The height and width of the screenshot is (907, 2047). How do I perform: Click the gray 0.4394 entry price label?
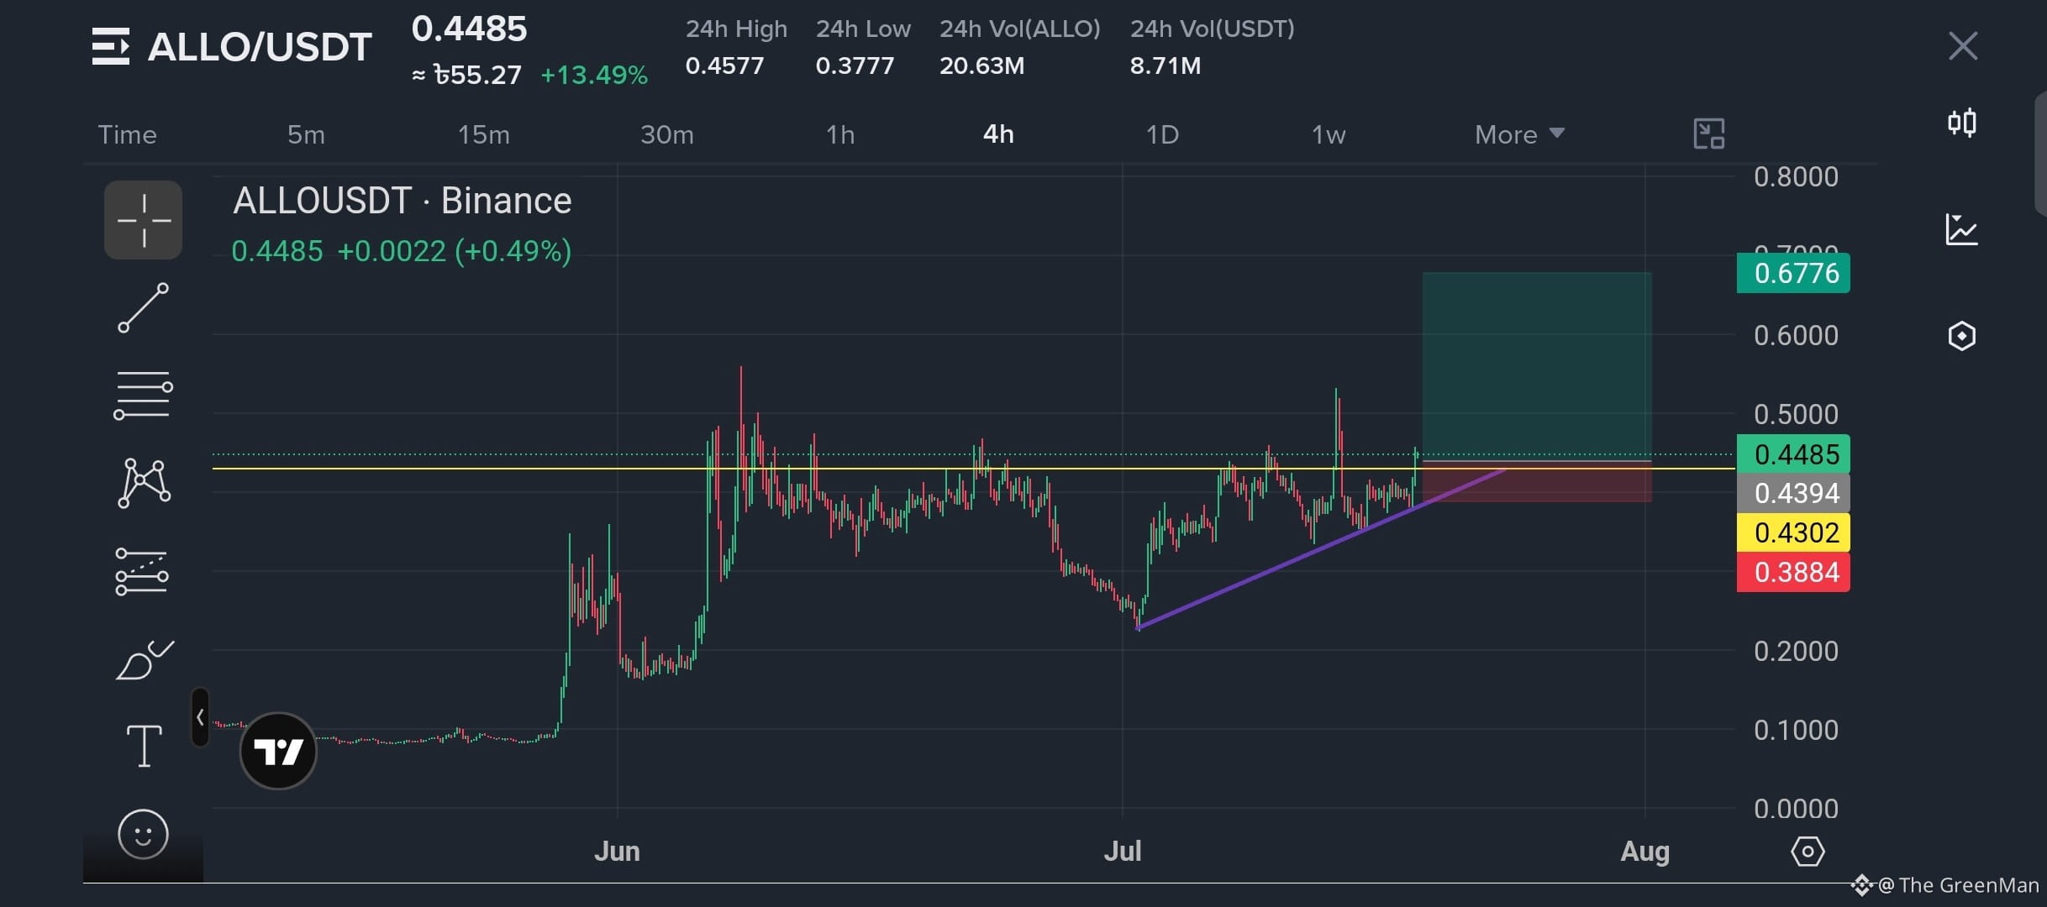coord(1793,493)
